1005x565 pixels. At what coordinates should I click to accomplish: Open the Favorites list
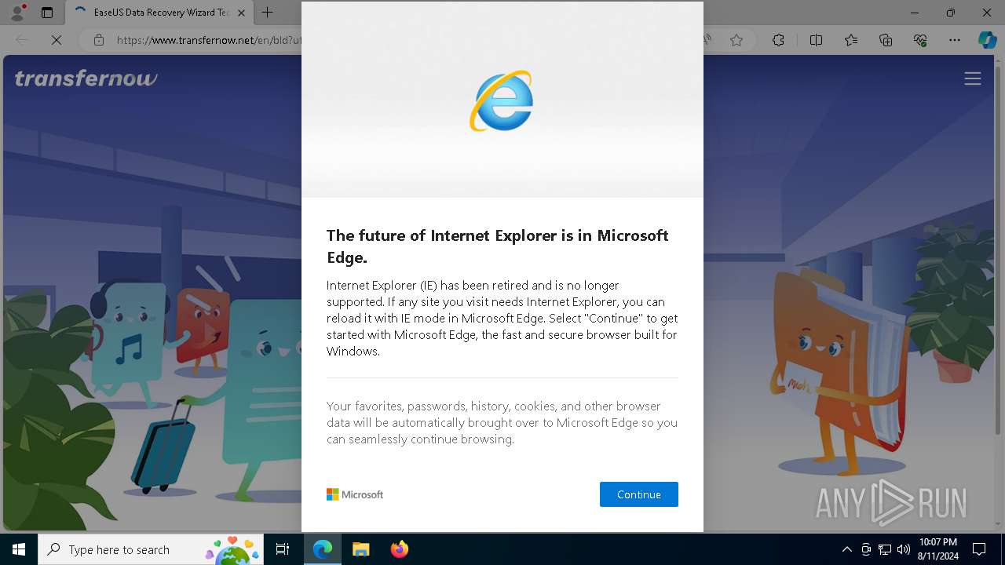click(851, 40)
